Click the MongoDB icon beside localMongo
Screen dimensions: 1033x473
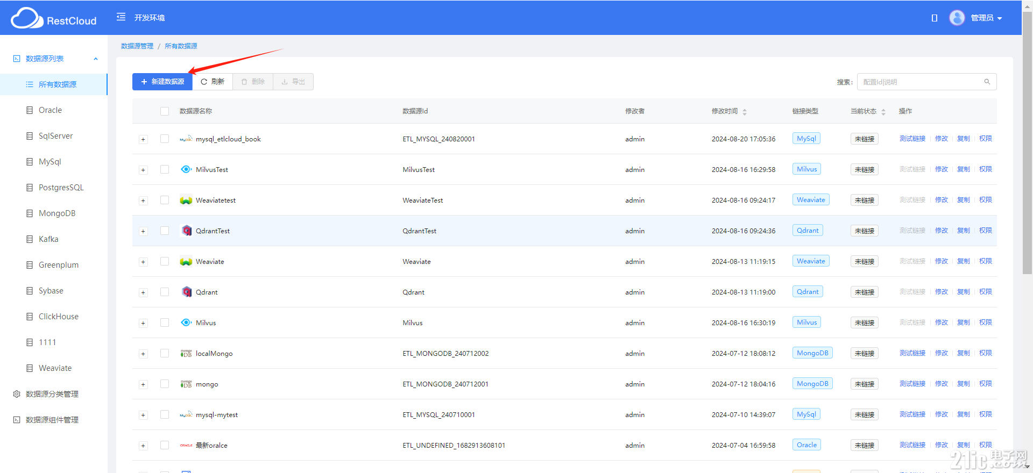[x=186, y=353]
